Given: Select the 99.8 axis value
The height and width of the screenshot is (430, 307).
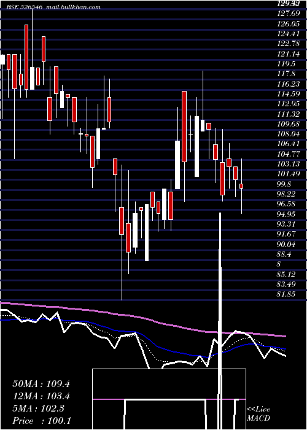Looking at the screenshot, I should tap(285, 184).
